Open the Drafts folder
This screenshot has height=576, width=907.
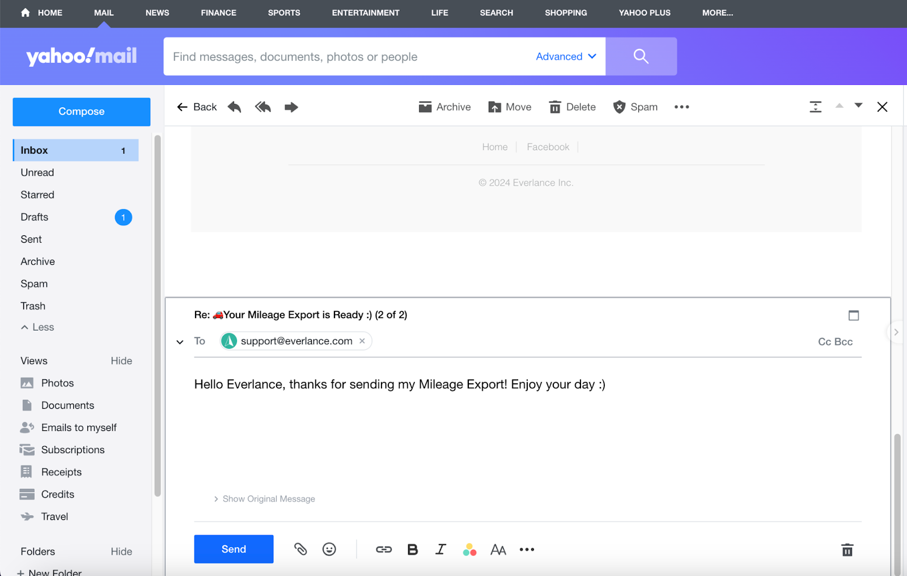35,217
